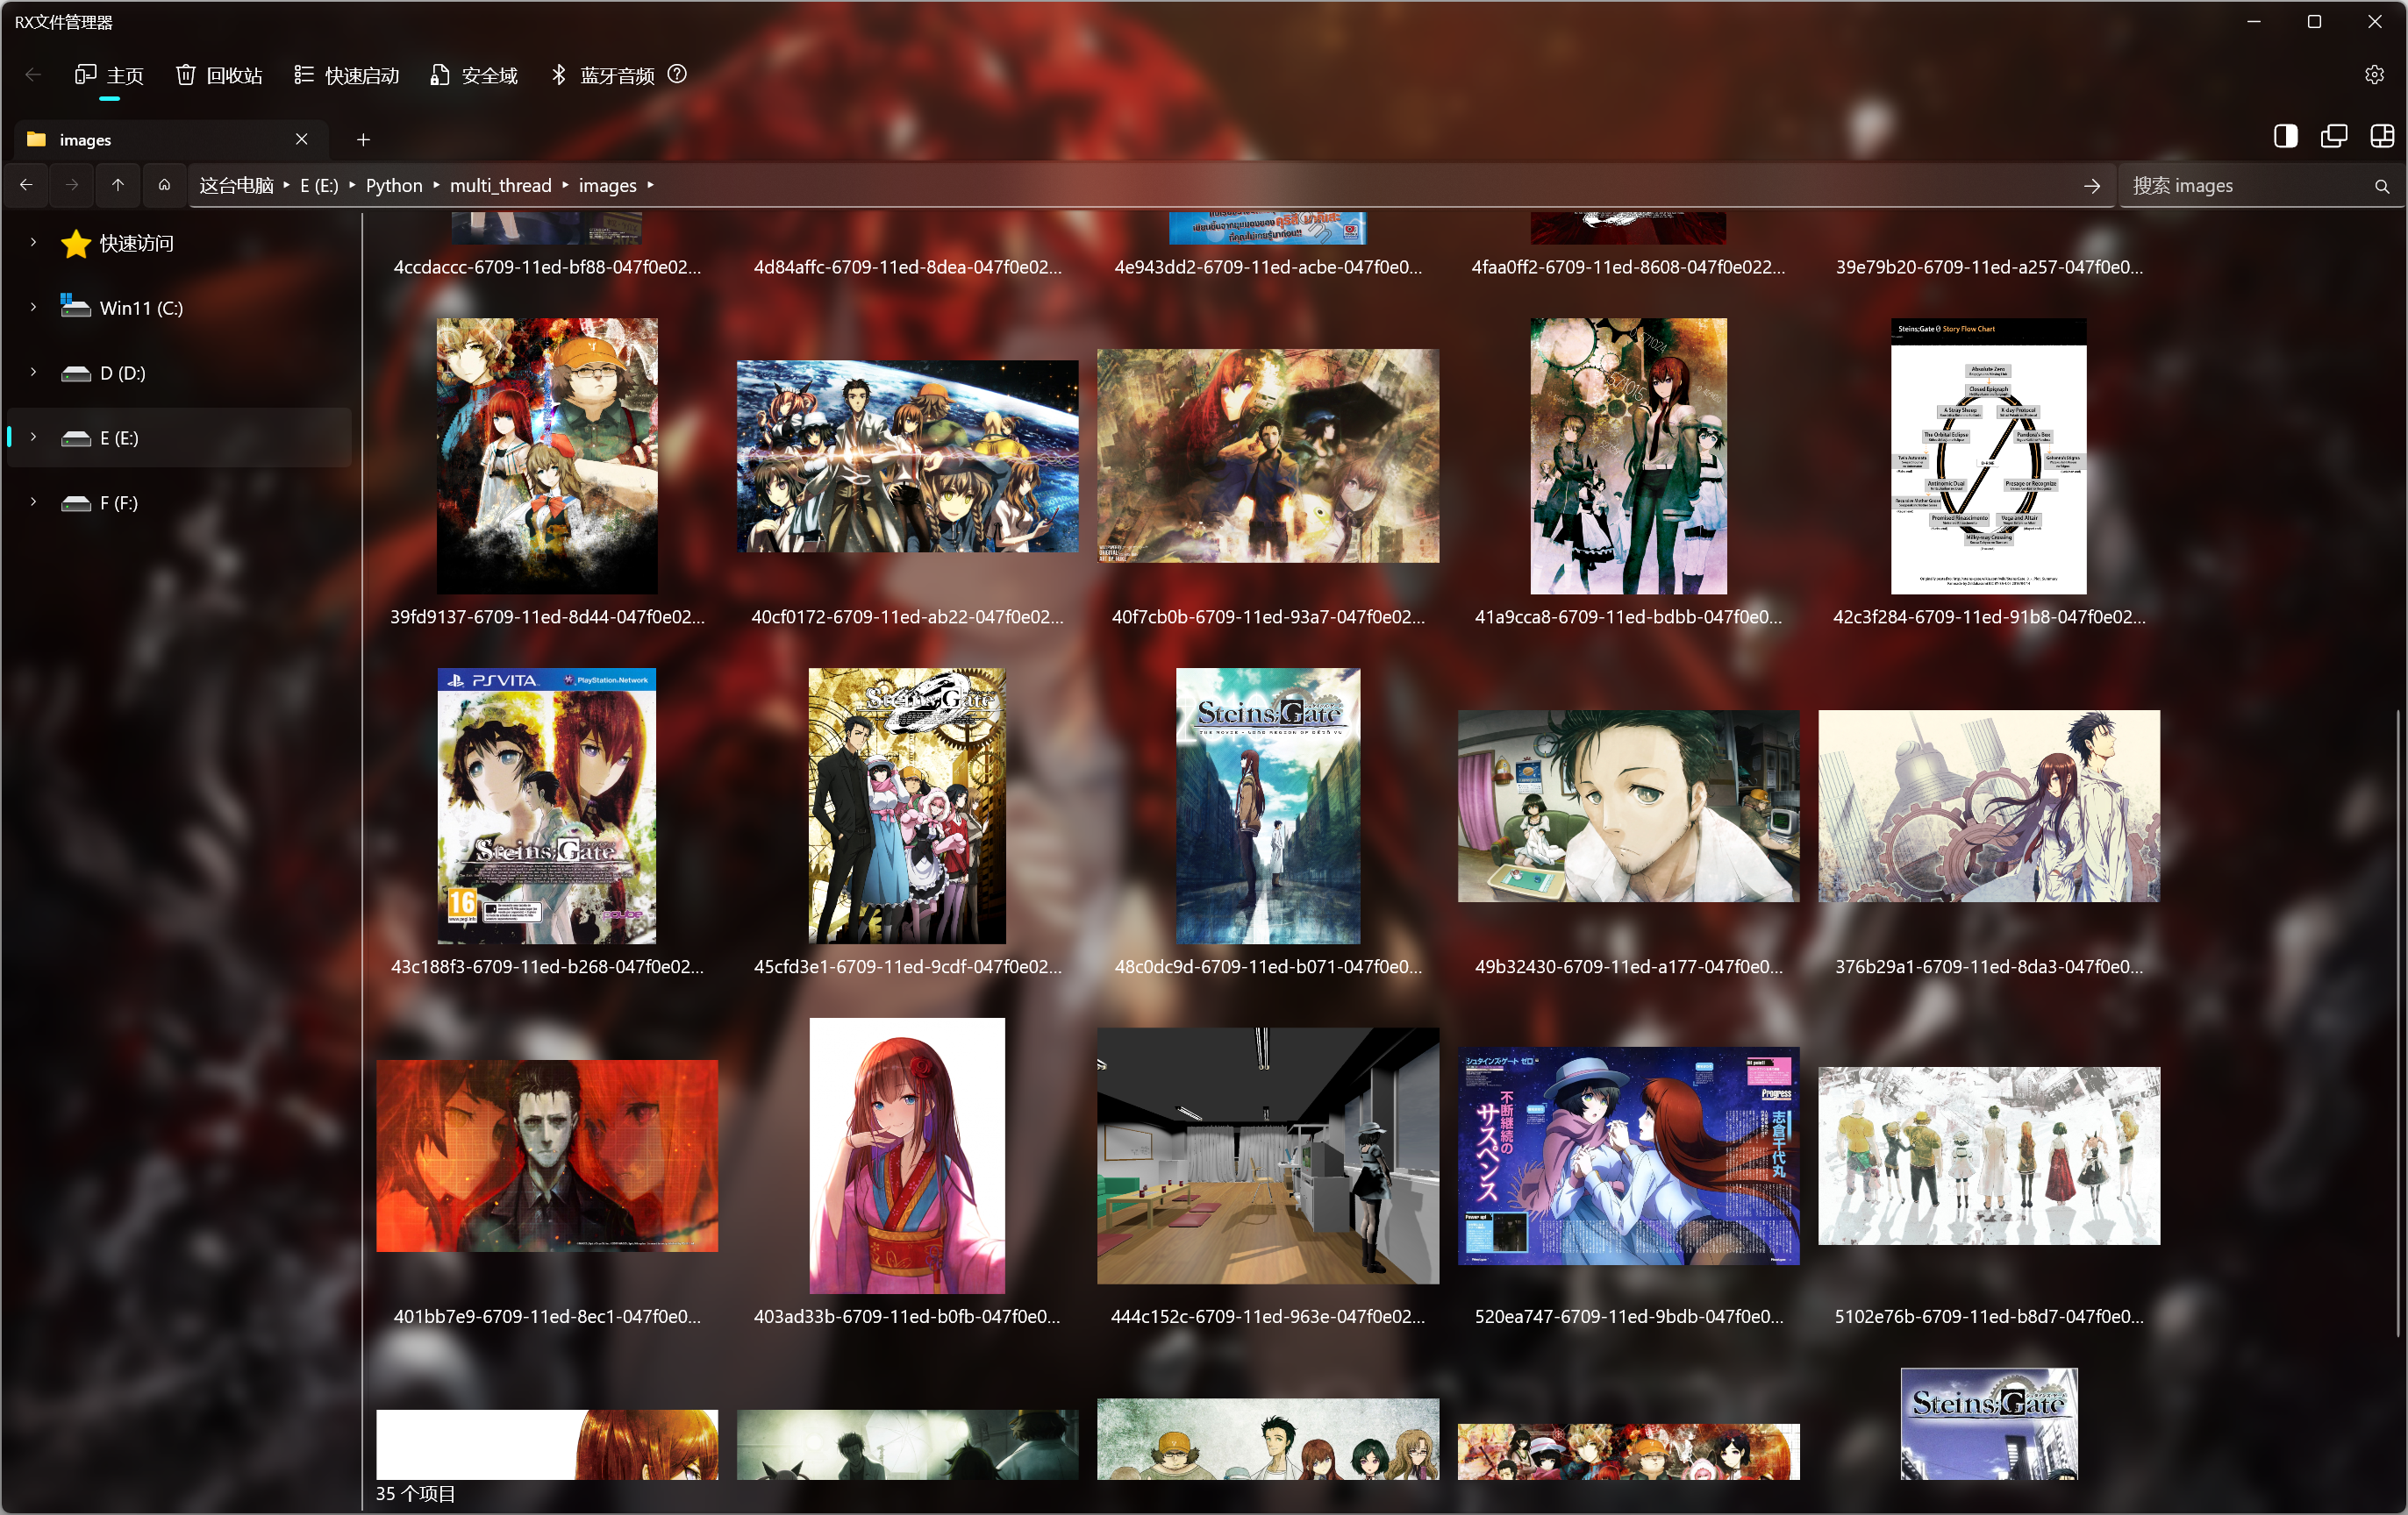Open 快速启动 from top toolbar
Image resolution: width=2408 pixels, height=1515 pixels.
346,75
